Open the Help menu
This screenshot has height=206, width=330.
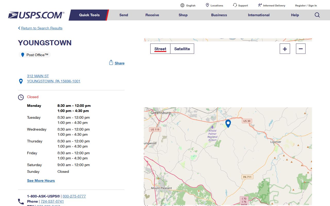click(x=295, y=15)
